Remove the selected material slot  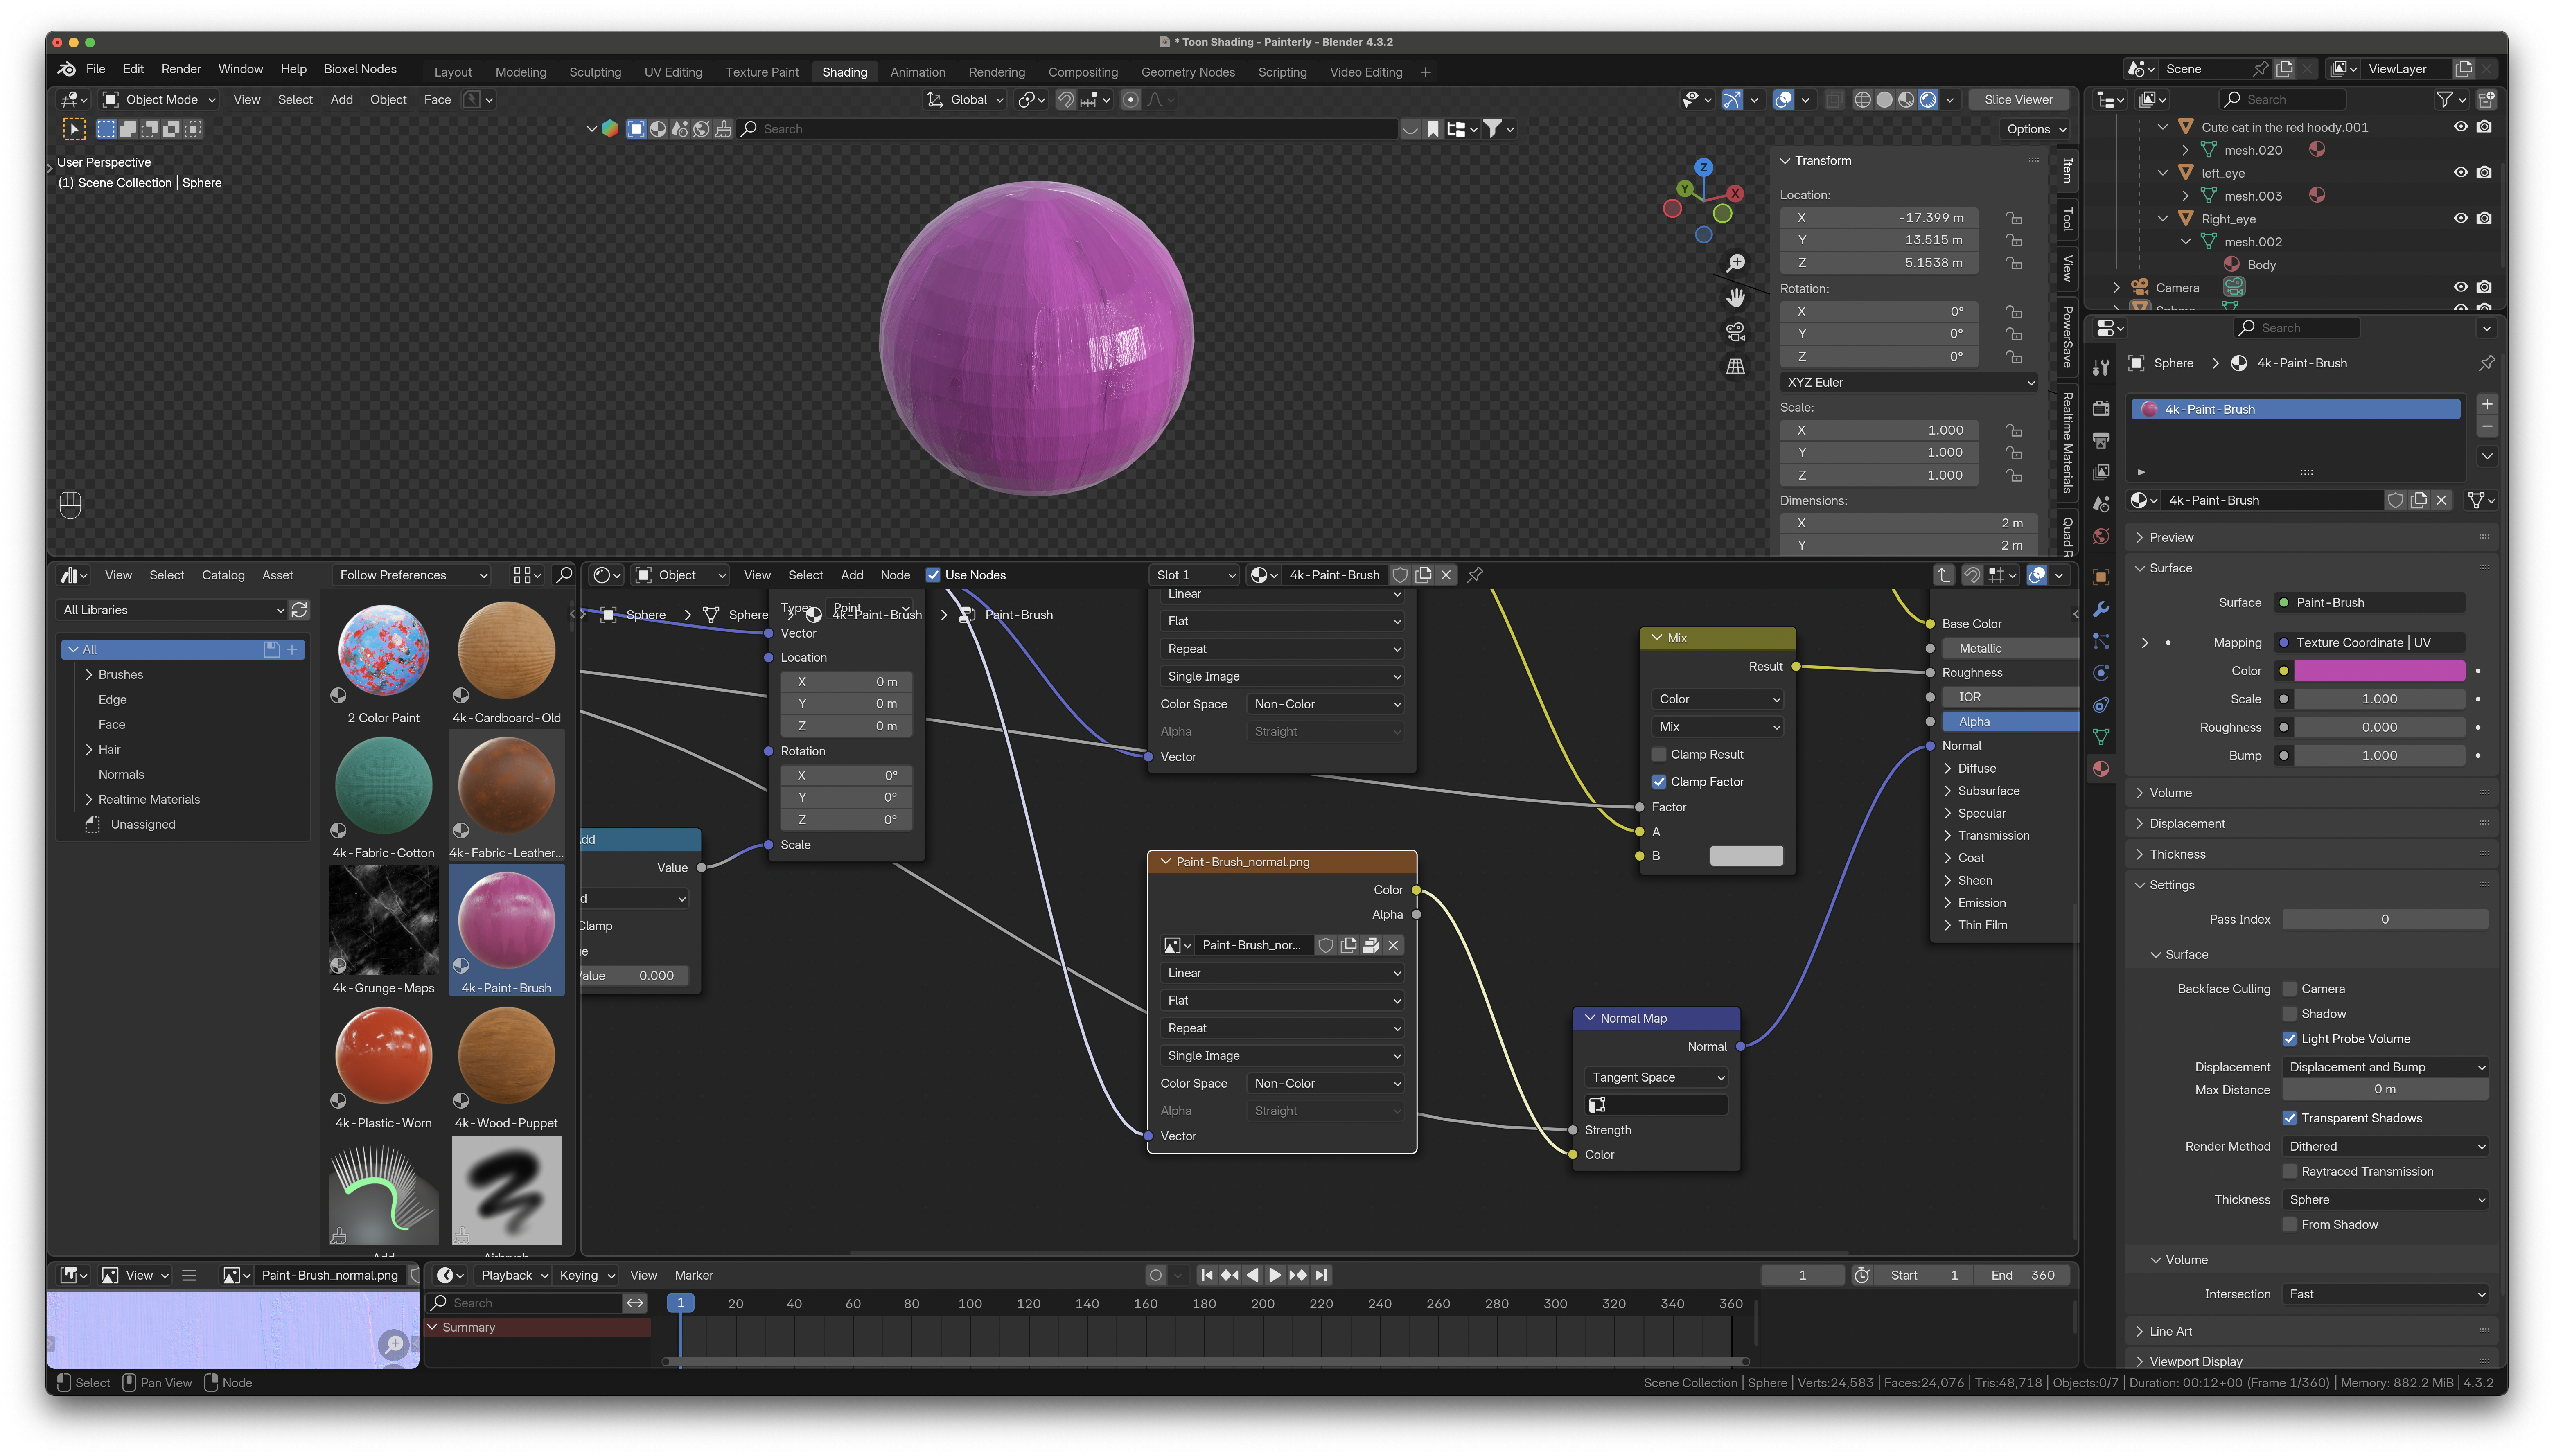2487,427
